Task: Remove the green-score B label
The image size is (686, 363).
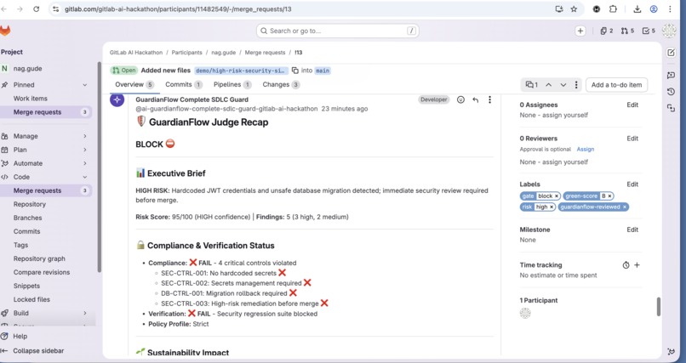Action: 610,196
